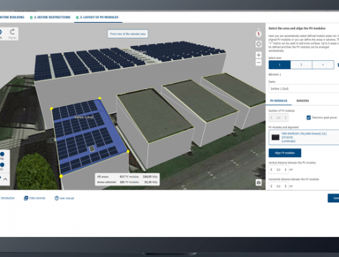This screenshot has width=339, height=257.
Task: Open the PV module type selector
Action: (x=303, y=137)
